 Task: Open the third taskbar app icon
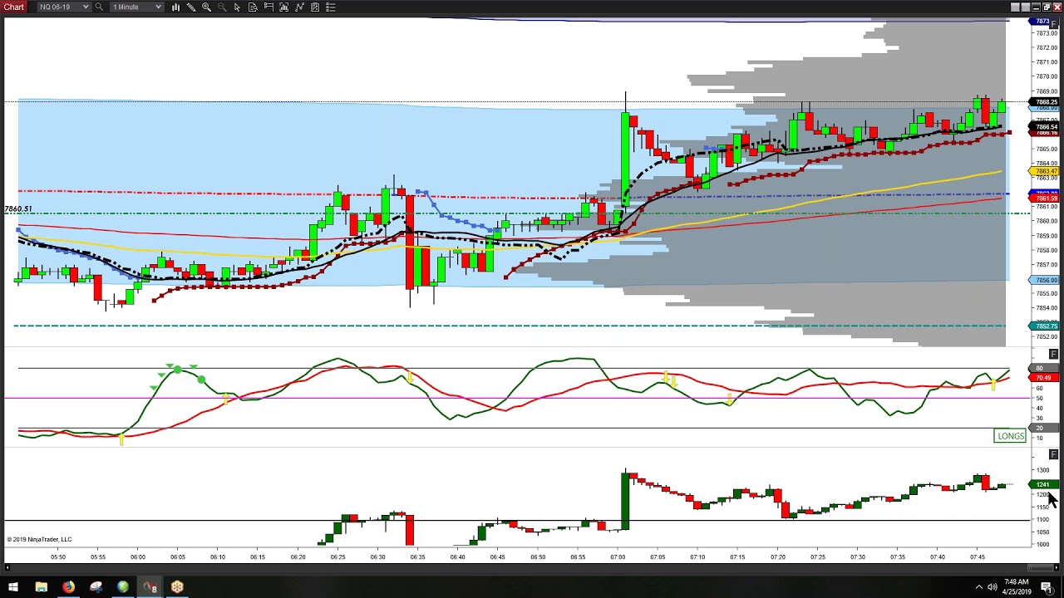tap(96, 588)
